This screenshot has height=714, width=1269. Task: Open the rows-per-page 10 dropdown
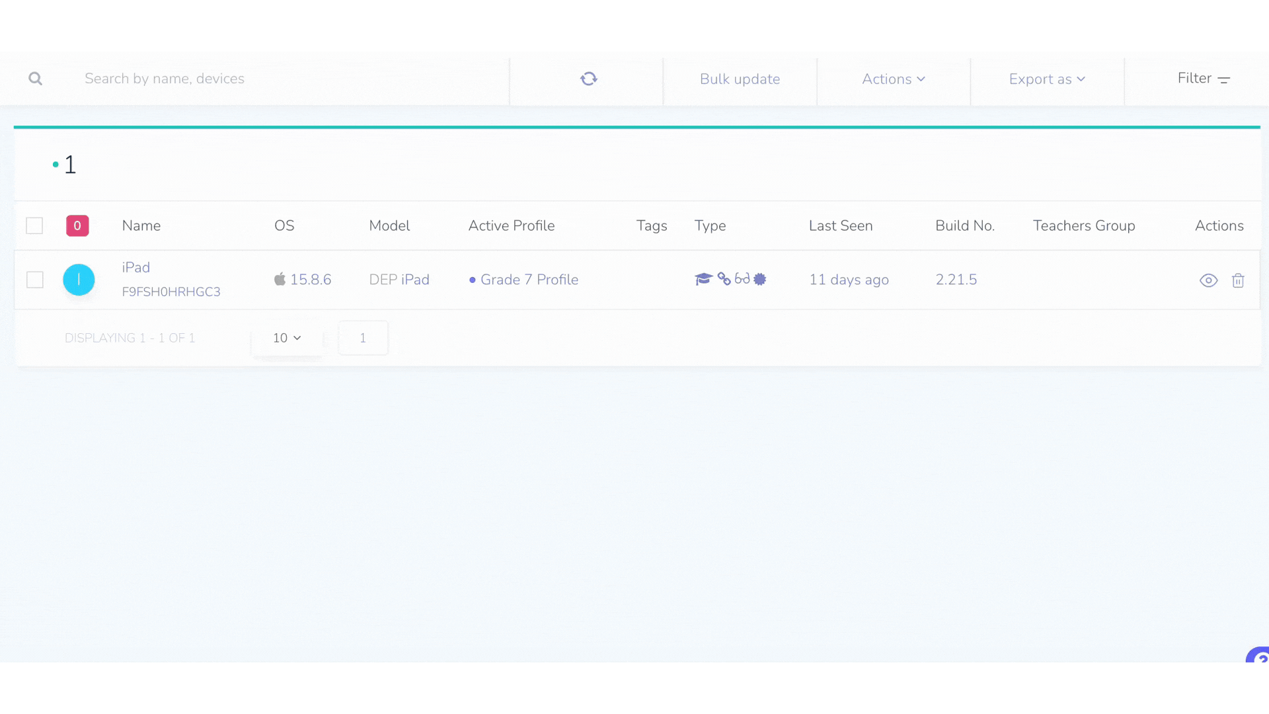coord(287,338)
